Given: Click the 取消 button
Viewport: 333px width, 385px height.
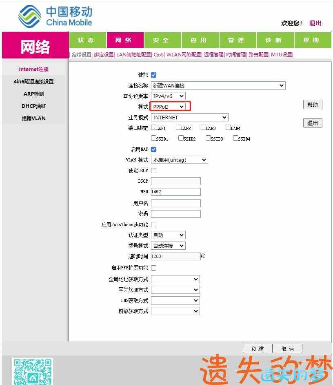Looking at the screenshot, I should [x=288, y=349].
